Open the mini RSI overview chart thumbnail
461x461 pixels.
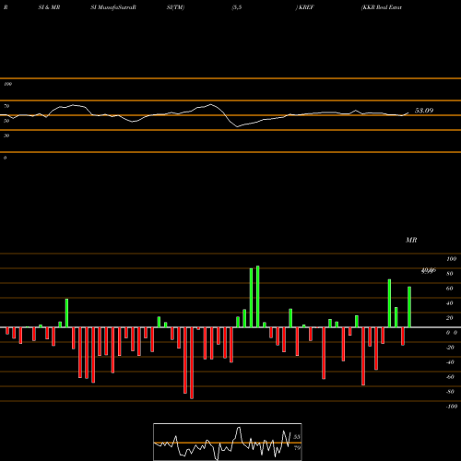(x=228, y=442)
